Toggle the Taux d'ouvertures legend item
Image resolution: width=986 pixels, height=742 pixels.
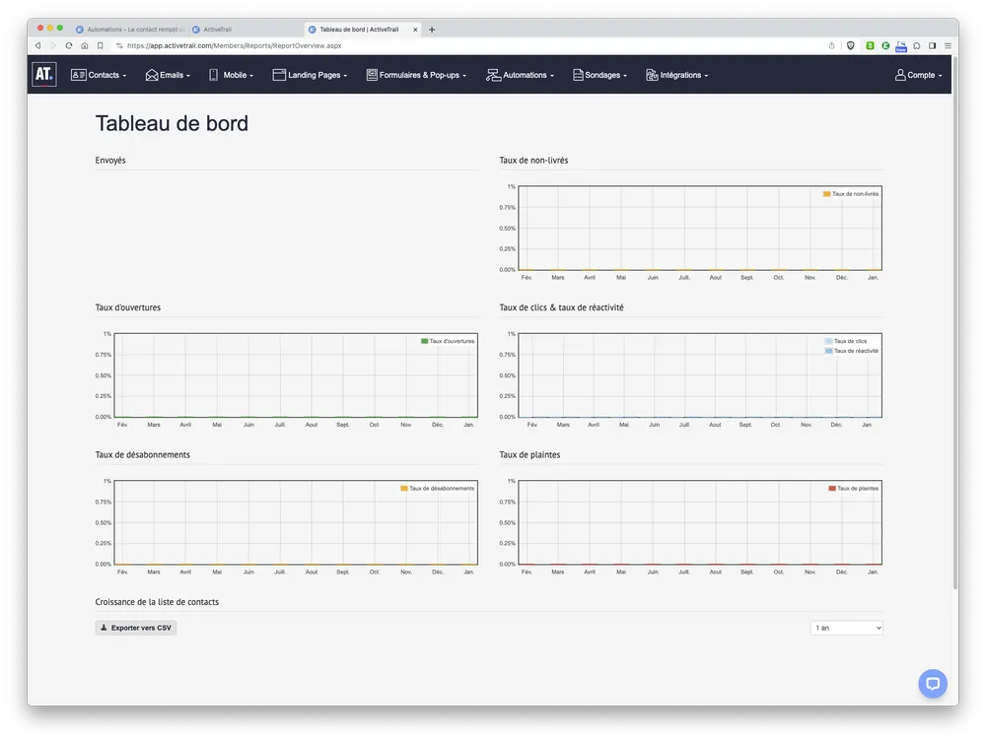click(451, 340)
